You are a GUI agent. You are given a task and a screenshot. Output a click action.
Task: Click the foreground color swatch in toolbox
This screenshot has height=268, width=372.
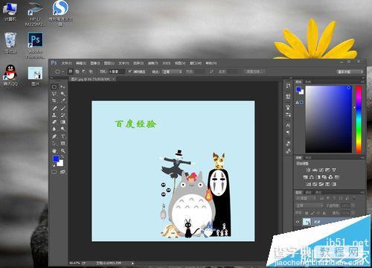point(57,159)
